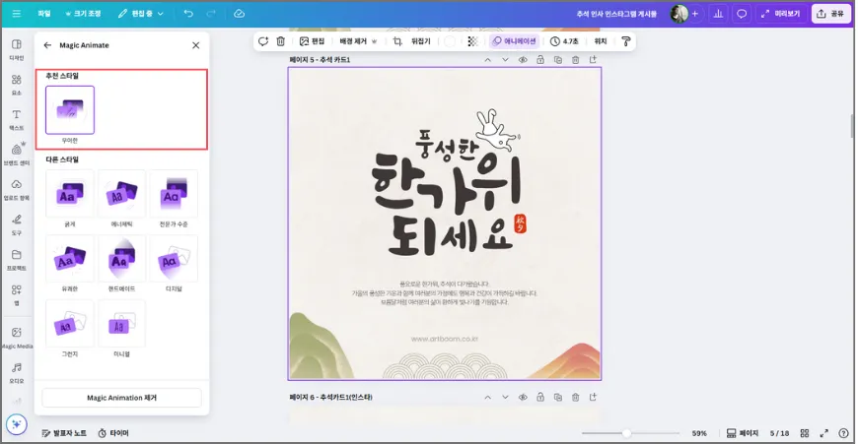Click the 배경 제거 background remover
Viewport: 858px width, 444px height.
click(353, 41)
